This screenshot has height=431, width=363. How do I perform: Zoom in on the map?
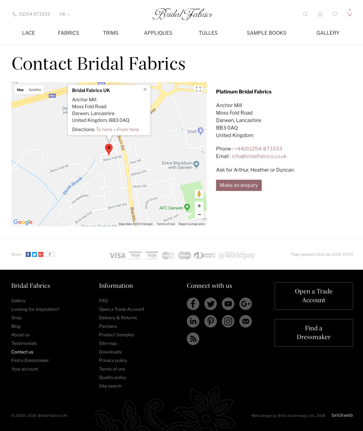pyautogui.click(x=199, y=206)
